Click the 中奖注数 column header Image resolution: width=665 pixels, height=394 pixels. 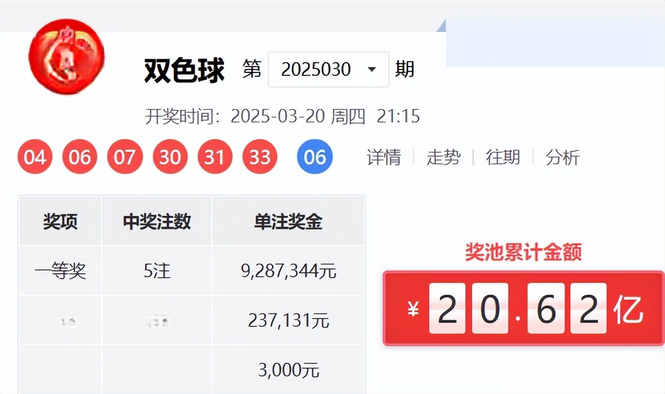point(157,222)
